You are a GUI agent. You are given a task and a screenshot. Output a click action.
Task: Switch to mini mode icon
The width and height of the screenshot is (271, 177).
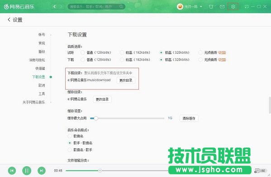point(247,7)
